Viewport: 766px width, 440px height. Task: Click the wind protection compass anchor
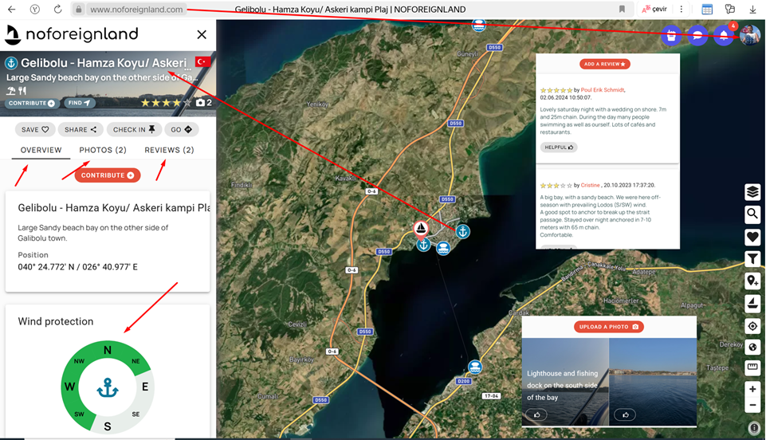point(108,387)
